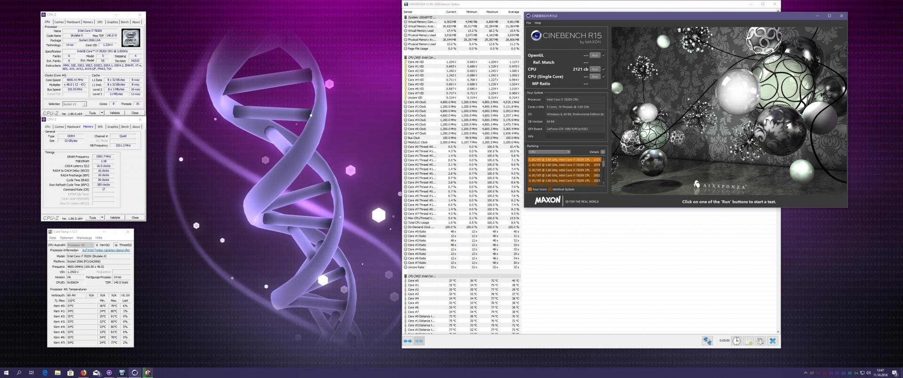This screenshot has width=903, height=378.
Task: Click expand columns arrows icon in HWiNFO
Action: 408,341
